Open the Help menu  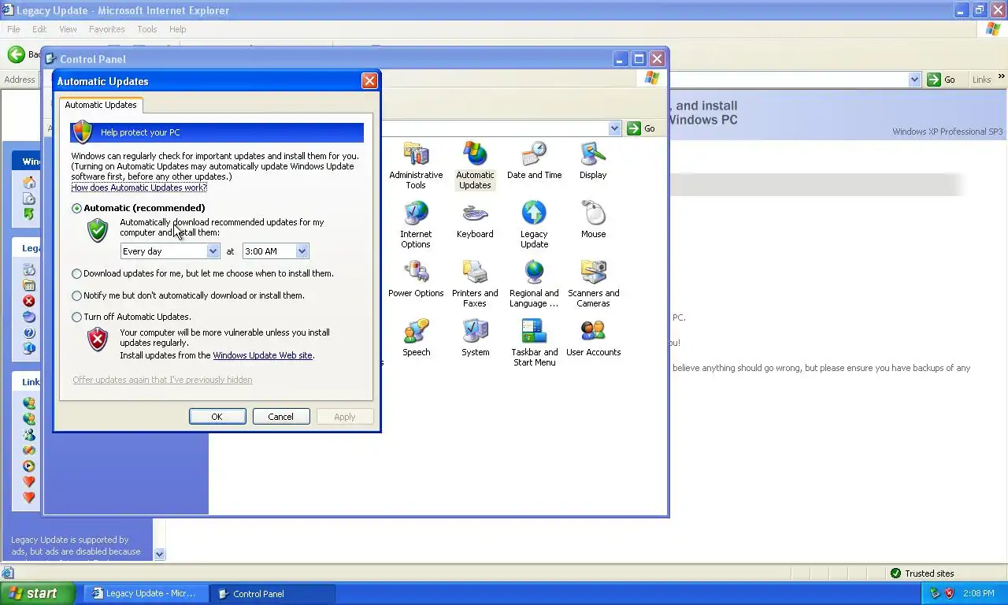tap(177, 29)
